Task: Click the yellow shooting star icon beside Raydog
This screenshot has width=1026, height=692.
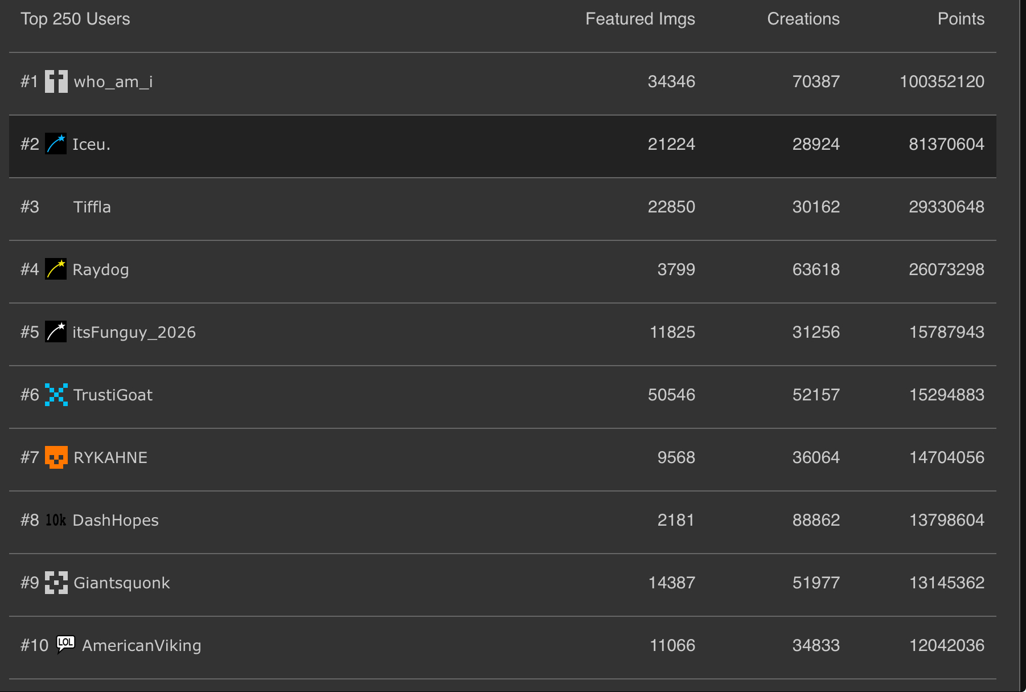Action: coord(56,269)
